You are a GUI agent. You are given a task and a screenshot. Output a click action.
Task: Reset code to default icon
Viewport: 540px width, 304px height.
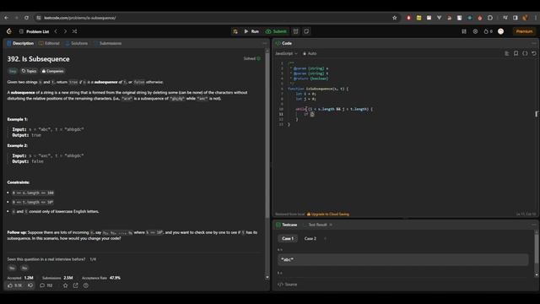coord(534,53)
